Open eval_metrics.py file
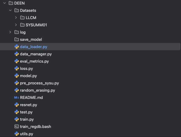 34,61
